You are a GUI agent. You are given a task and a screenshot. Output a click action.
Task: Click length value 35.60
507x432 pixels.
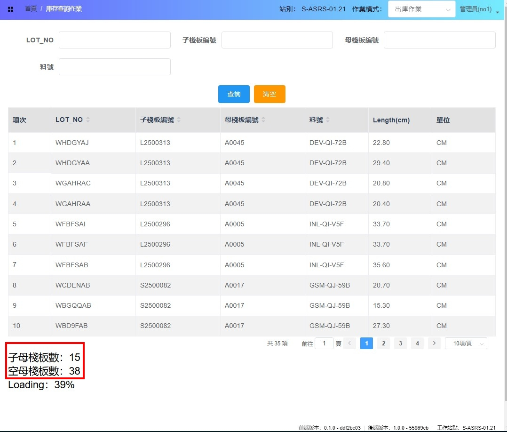[x=381, y=265]
